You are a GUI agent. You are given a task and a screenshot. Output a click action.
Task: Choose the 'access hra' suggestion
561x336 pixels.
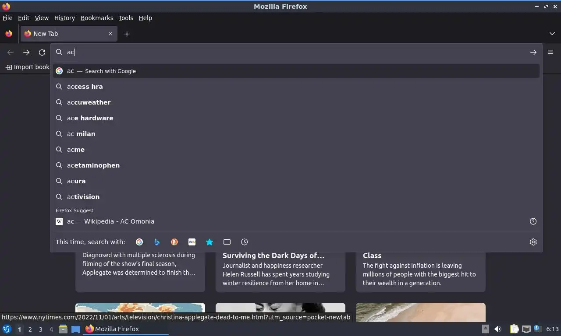pos(296,87)
